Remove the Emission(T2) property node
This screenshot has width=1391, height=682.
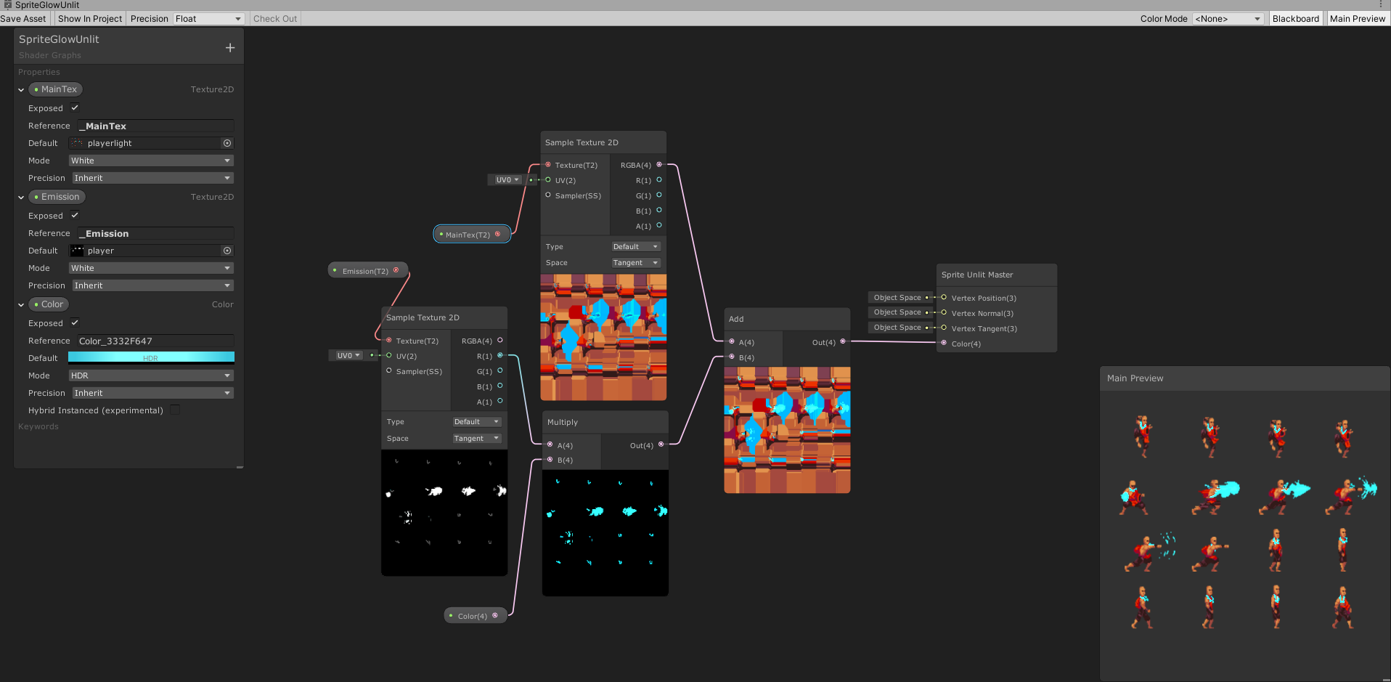tap(396, 269)
